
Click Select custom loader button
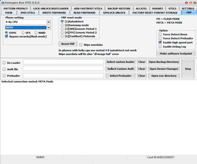click(120, 62)
